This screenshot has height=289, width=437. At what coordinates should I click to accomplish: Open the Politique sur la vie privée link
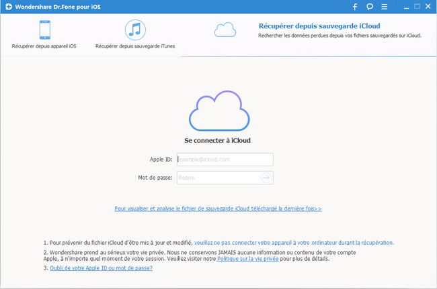[246, 258]
